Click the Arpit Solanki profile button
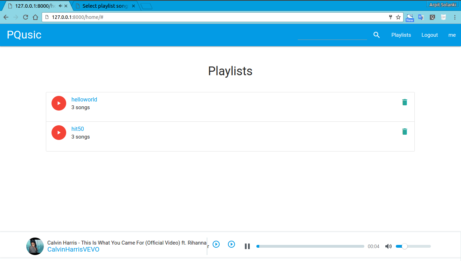Viewport: 461px width, 261px height. point(442,5)
